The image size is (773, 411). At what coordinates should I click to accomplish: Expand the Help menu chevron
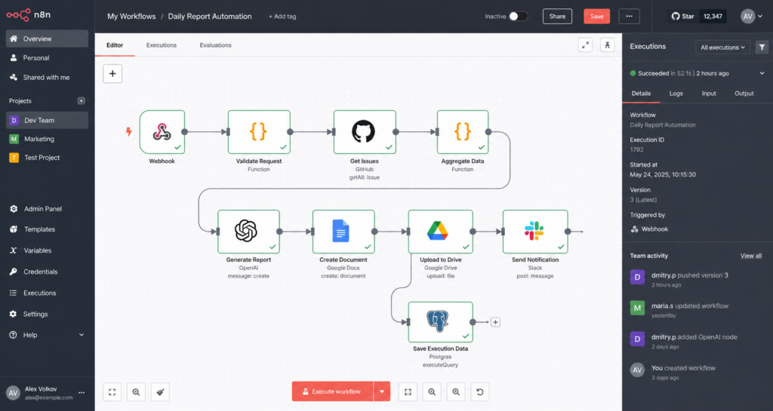point(82,335)
